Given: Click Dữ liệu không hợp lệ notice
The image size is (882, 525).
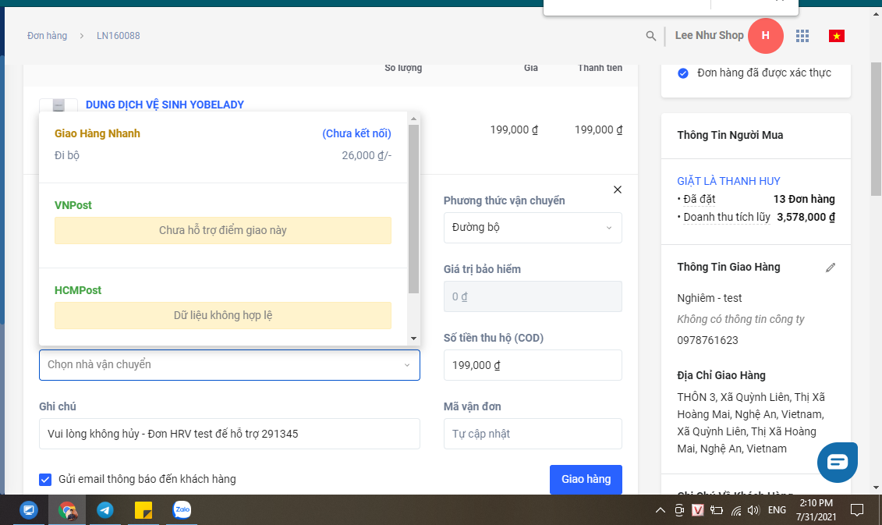Looking at the screenshot, I should click(223, 316).
